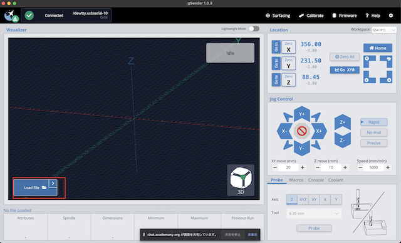Select the Precise jog preset
This screenshot has height=243, width=401.
point(373,143)
